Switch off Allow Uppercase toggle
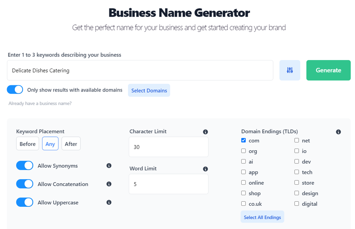 point(25,202)
